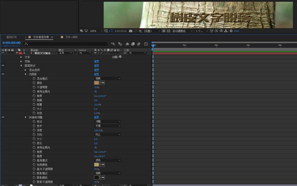This screenshot has height=186, width=297.
Task: Toggle stopwatch for 深度 property
Action: [x=34, y=130]
